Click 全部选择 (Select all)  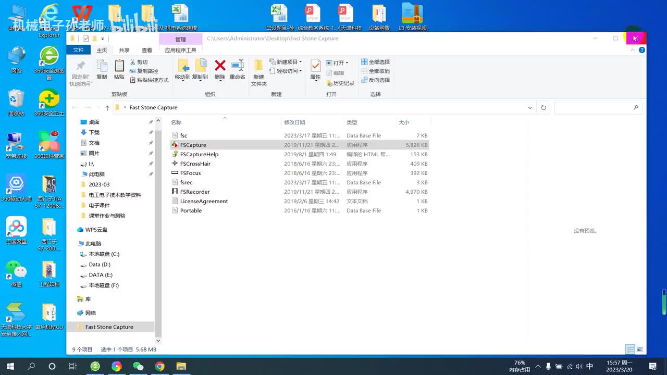[375, 62]
